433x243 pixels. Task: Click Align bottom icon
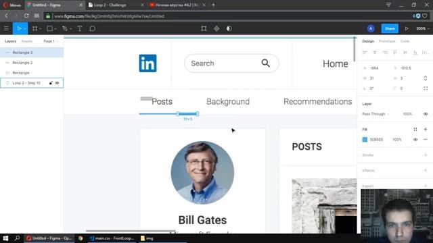415,53
